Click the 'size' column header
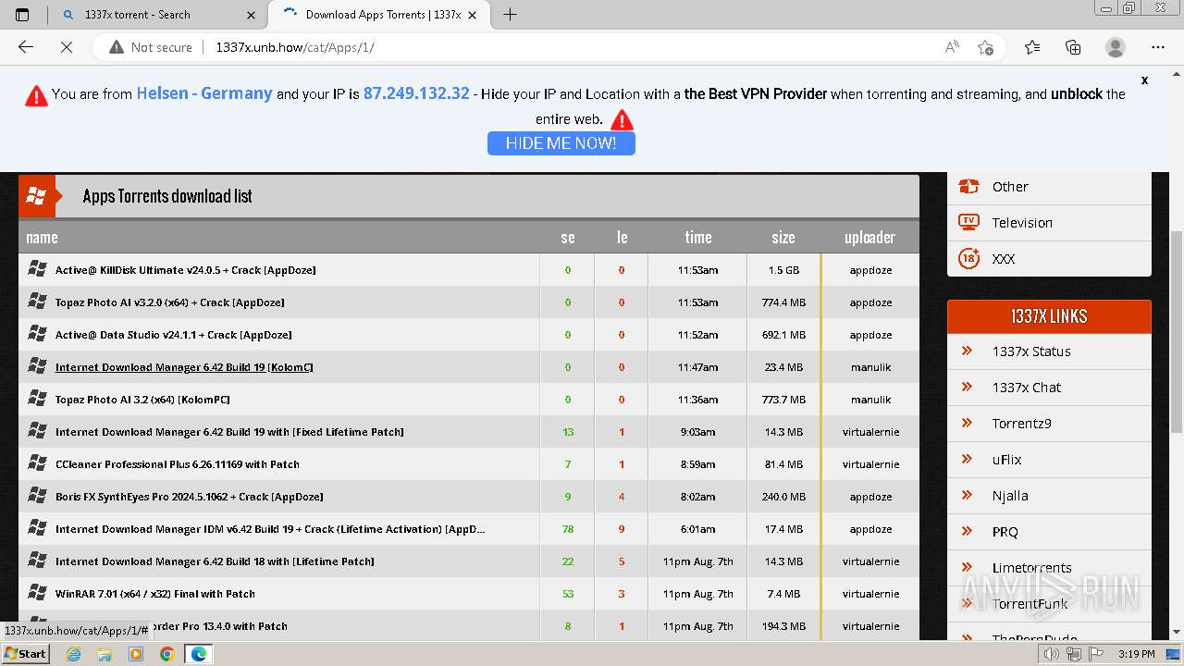The image size is (1184, 666). (x=783, y=238)
